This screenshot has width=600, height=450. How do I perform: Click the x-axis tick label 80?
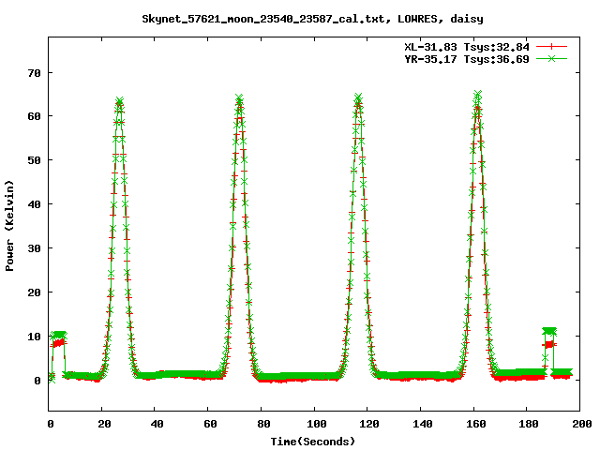coord(263,424)
